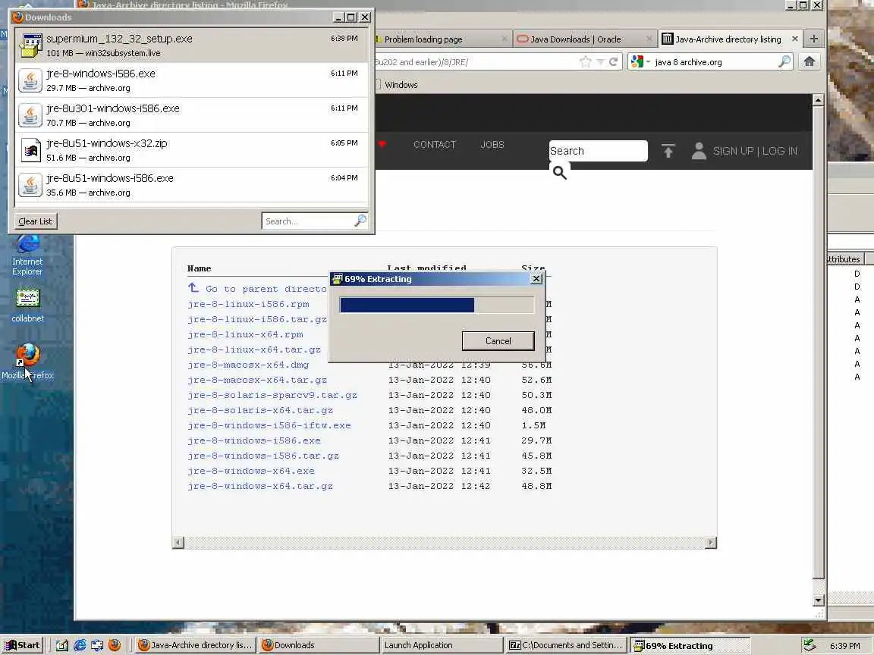Open jre-8-windows-i586-iftw.exe link
The image size is (874, 655).
coord(269,425)
